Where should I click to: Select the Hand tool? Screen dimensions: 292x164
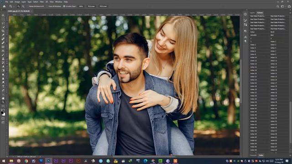point(3,98)
